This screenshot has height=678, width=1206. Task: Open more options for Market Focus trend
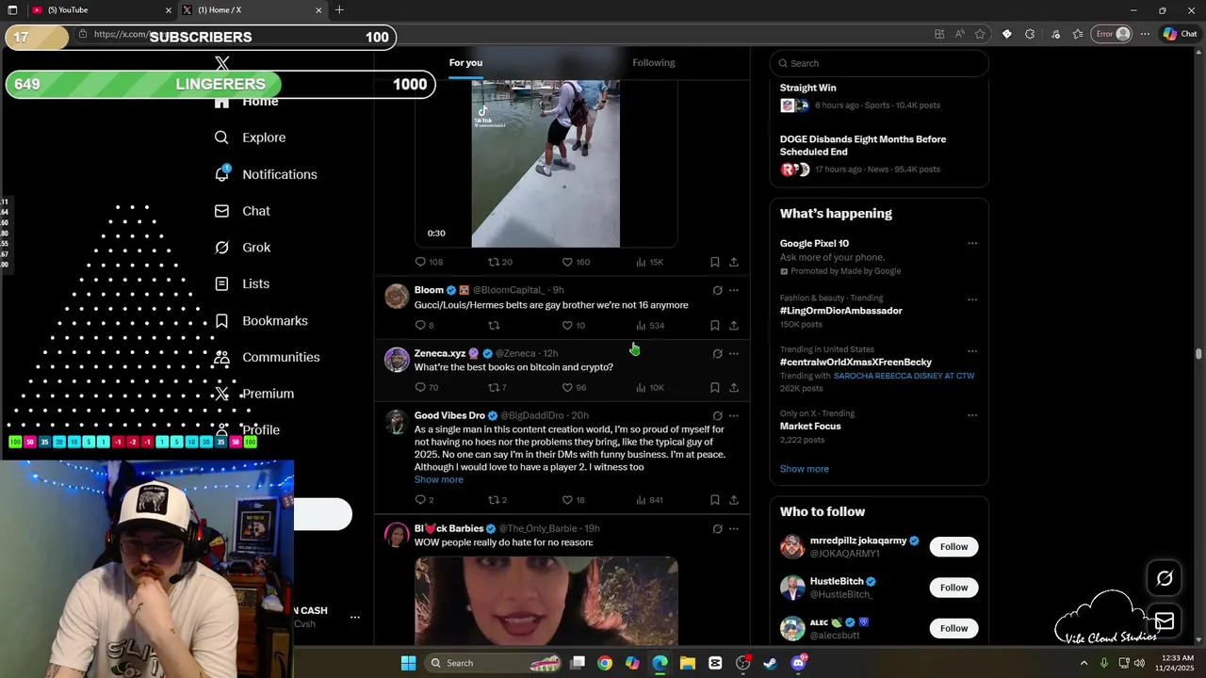coord(972,414)
